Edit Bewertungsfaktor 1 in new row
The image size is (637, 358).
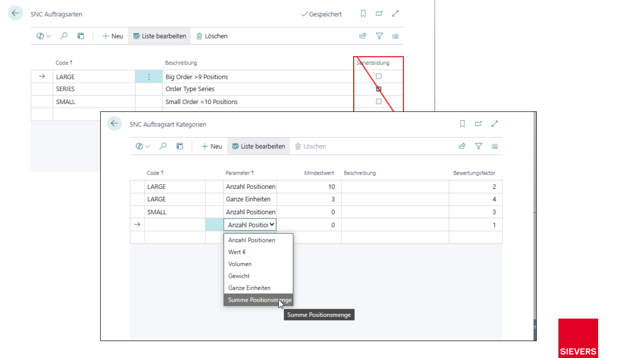475,225
